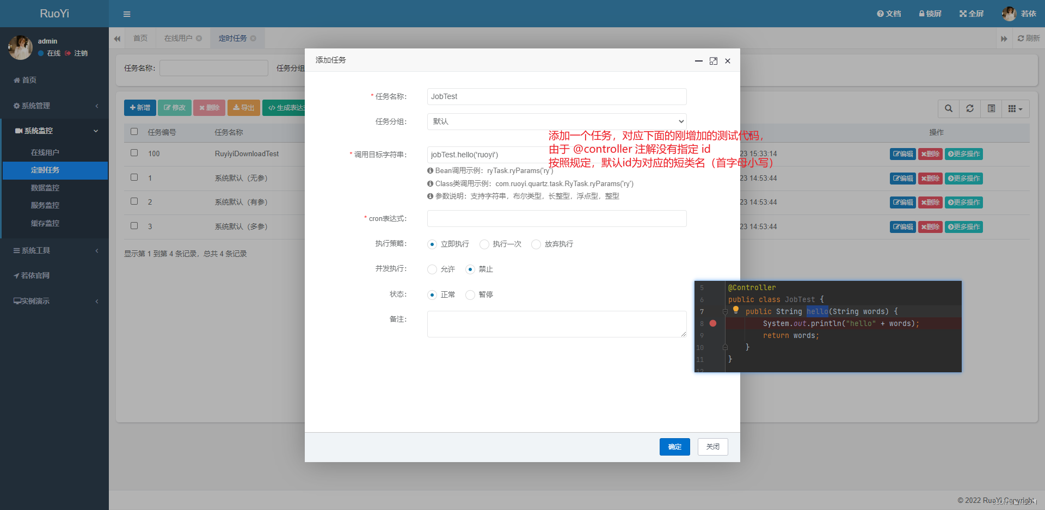
Task: Click the refresh icon in the table toolbar
Action: click(x=970, y=109)
